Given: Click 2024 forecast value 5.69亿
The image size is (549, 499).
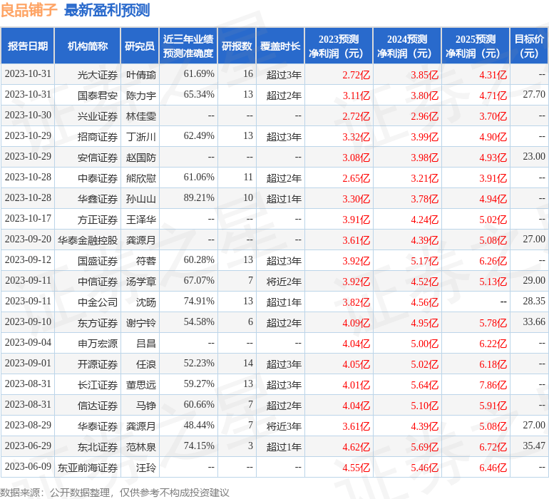Looking at the screenshot, I should pyautogui.click(x=424, y=447).
